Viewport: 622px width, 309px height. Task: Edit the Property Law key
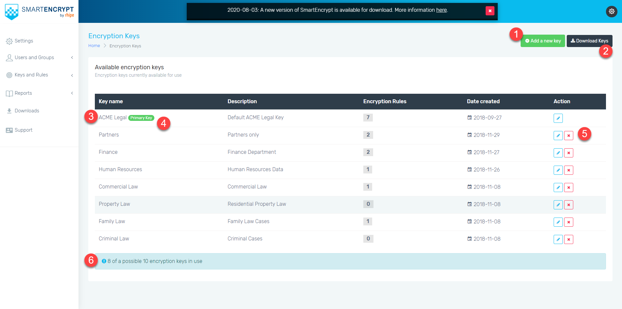[x=558, y=205]
